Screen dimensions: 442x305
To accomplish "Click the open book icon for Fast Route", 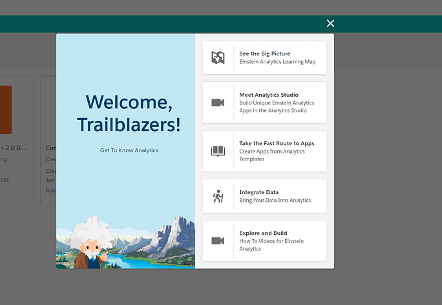I will [x=218, y=151].
